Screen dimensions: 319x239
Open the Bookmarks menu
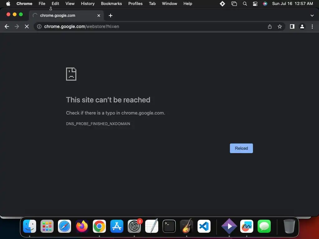[111, 3]
